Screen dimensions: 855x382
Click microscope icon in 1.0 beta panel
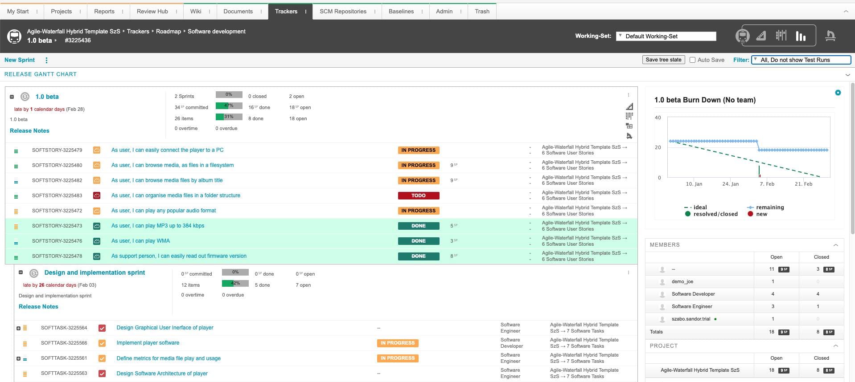coord(629,136)
